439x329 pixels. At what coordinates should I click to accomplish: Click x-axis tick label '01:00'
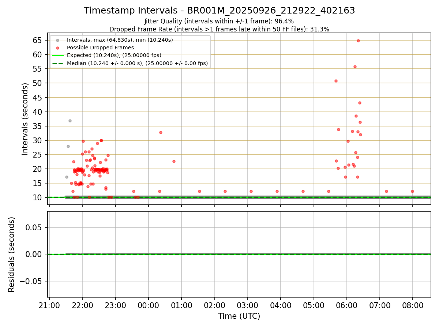tap(181, 305)
